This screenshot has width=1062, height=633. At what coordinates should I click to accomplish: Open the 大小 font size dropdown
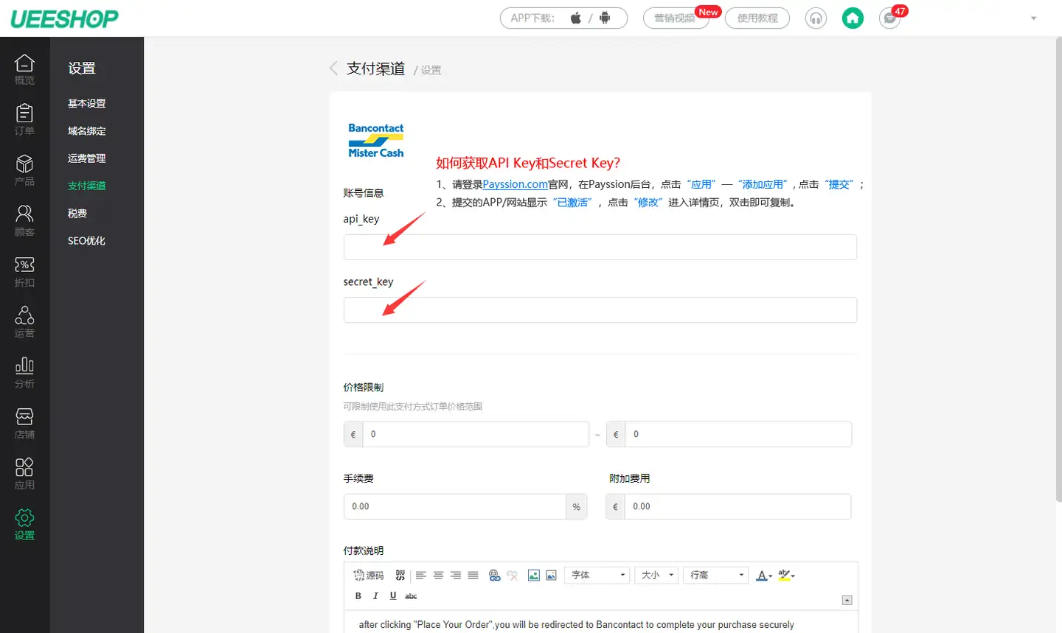pyautogui.click(x=656, y=575)
